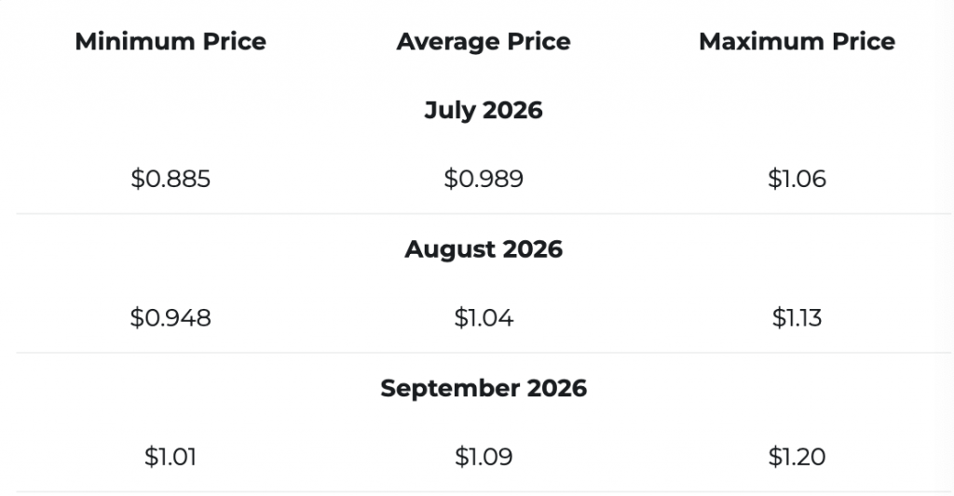This screenshot has width=954, height=496.
Task: Click August minimum price $0.948
Action: 170,318
